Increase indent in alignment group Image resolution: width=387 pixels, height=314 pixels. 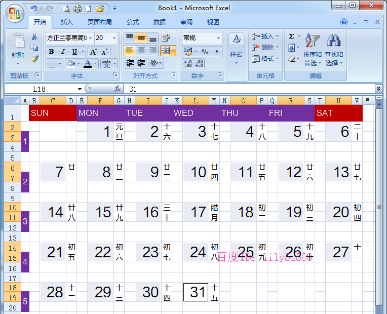[x=141, y=63]
